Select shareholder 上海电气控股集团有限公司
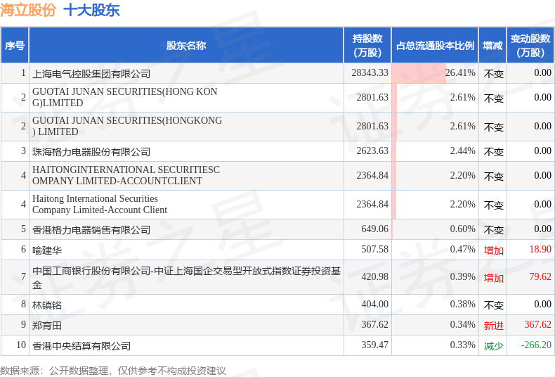555x377 pixels. coord(91,74)
